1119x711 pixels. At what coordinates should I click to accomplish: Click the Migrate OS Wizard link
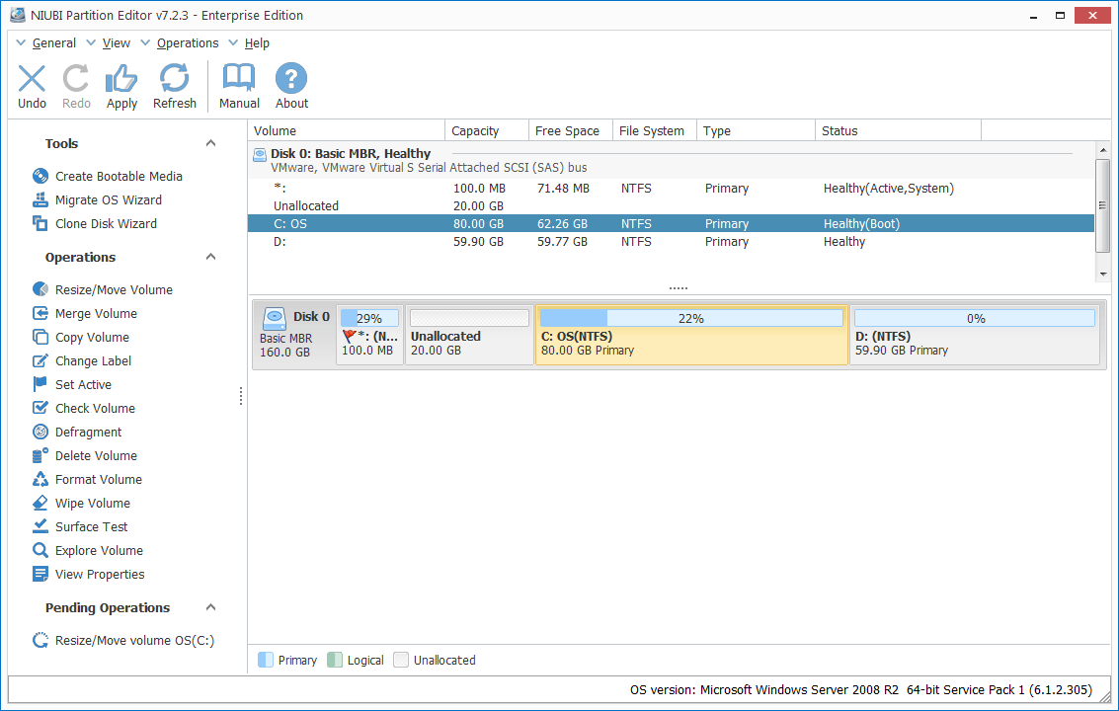coord(109,199)
